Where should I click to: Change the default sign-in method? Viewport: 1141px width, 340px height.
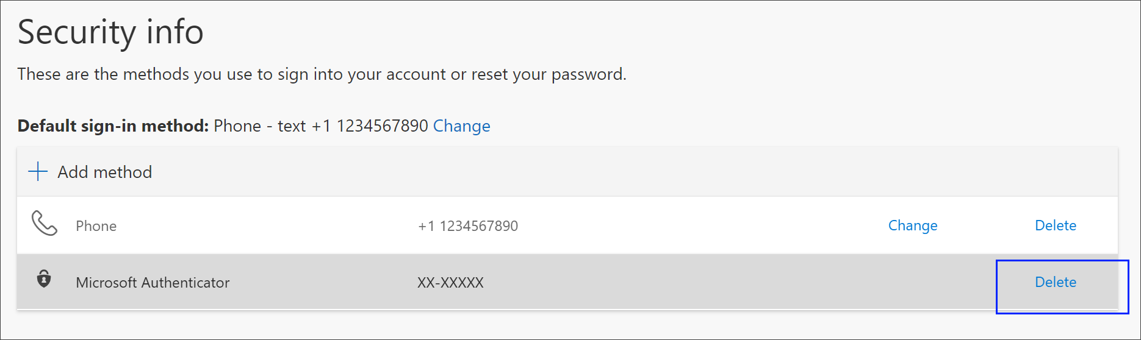click(x=461, y=126)
